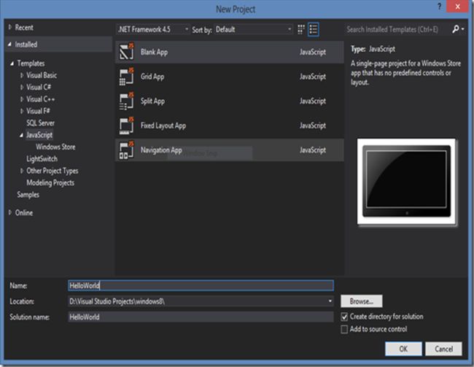Click the Browse... button
Screen dimensions: 474x367
point(362,301)
